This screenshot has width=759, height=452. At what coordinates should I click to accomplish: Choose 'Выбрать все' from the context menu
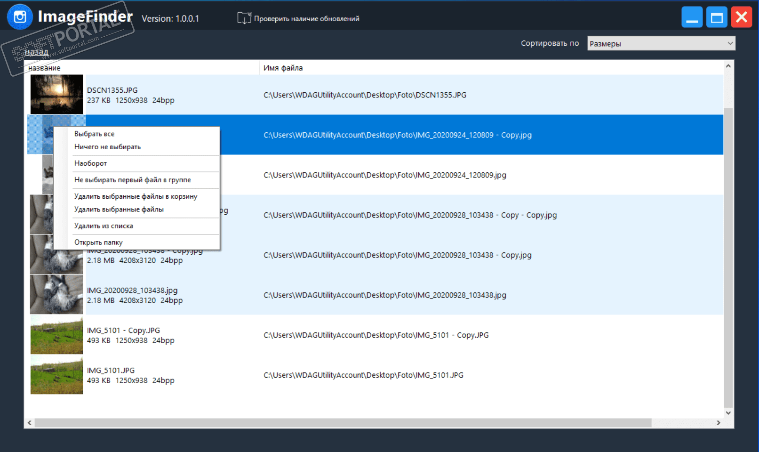coord(137,134)
